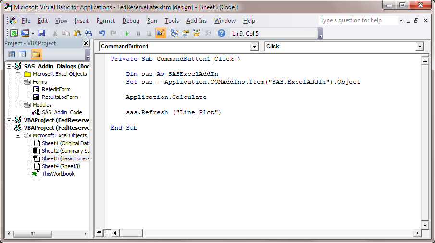Select the SAS_Addin_Code module
Screen dimensions: 435x243
click(x=62, y=112)
